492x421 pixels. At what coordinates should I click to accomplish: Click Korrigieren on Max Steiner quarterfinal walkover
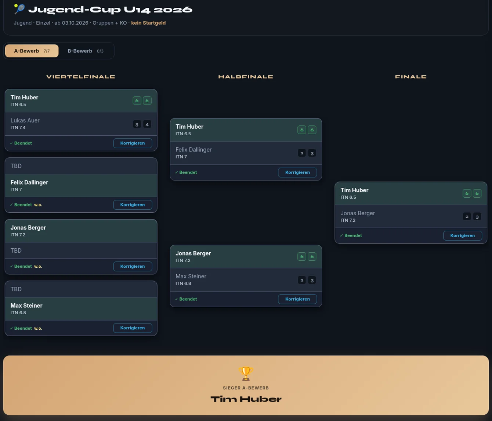click(x=133, y=328)
